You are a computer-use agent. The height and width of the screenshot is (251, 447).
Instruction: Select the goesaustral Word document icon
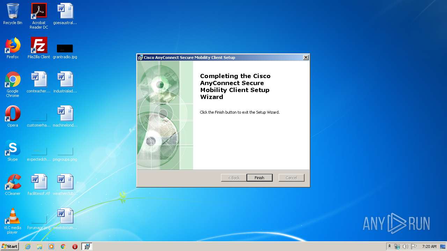coord(65,14)
